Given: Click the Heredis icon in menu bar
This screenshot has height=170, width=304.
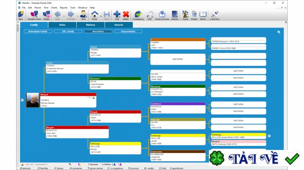Looking at the screenshot, I should click(19, 8).
